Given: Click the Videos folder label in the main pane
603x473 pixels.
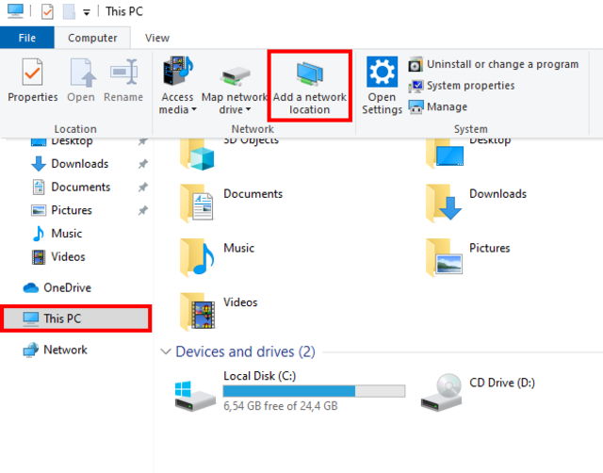Looking at the screenshot, I should pos(240,302).
